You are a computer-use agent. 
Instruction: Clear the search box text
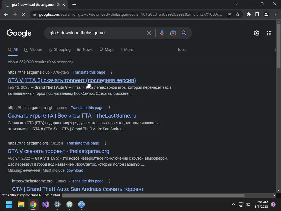click(148, 33)
